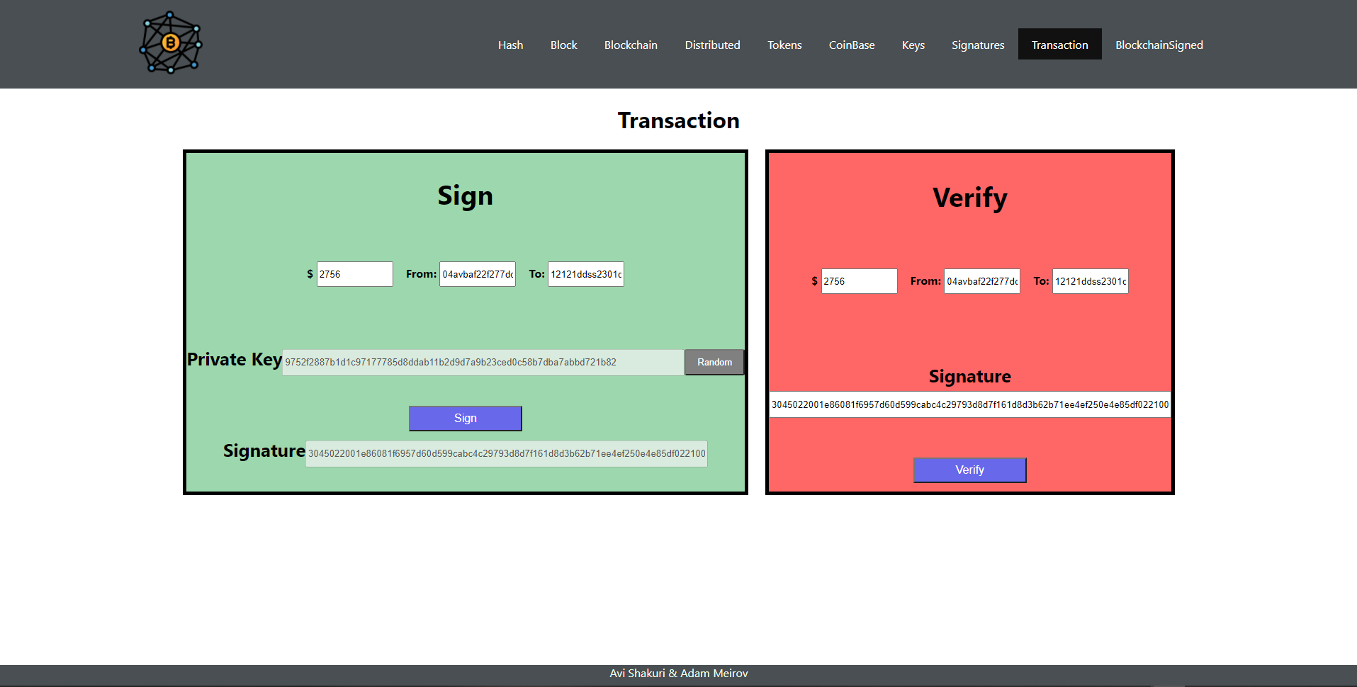
Task: Open the Hash page
Action: pos(510,44)
